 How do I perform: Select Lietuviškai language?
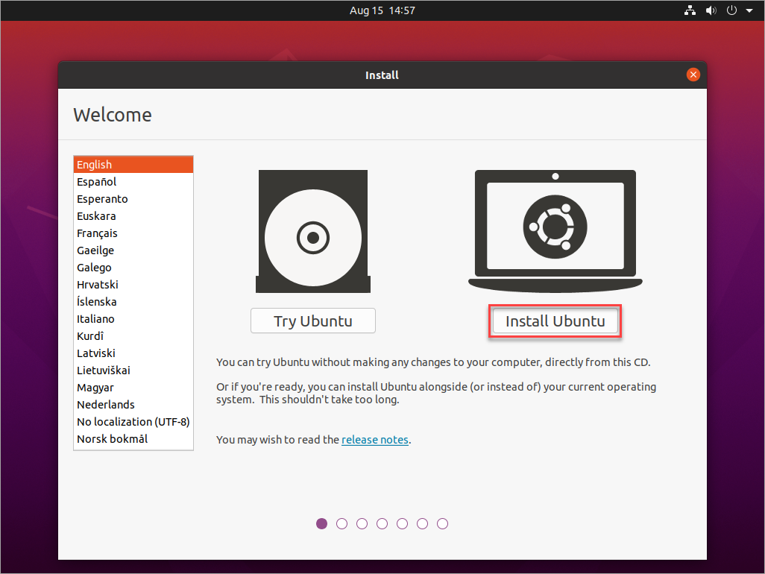(133, 370)
